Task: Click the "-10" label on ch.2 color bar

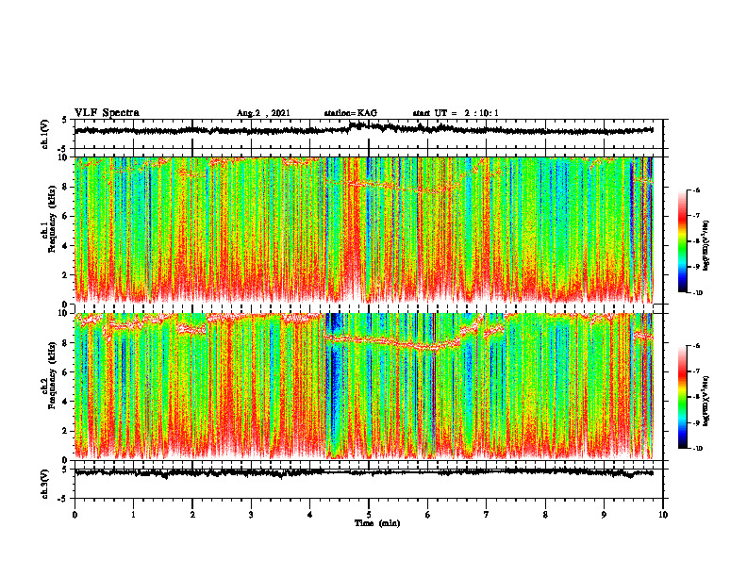Action: tap(697, 449)
